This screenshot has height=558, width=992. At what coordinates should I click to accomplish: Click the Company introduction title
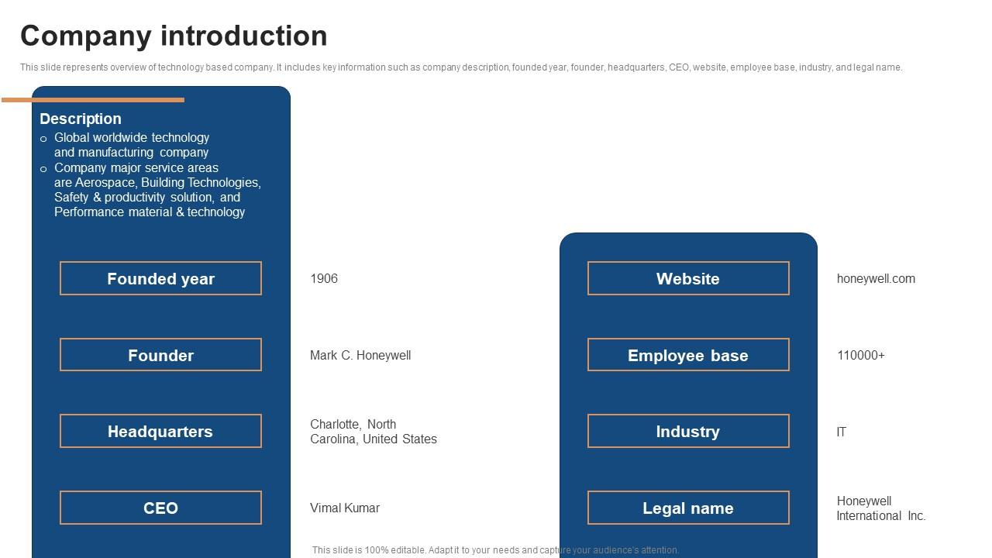174,36
